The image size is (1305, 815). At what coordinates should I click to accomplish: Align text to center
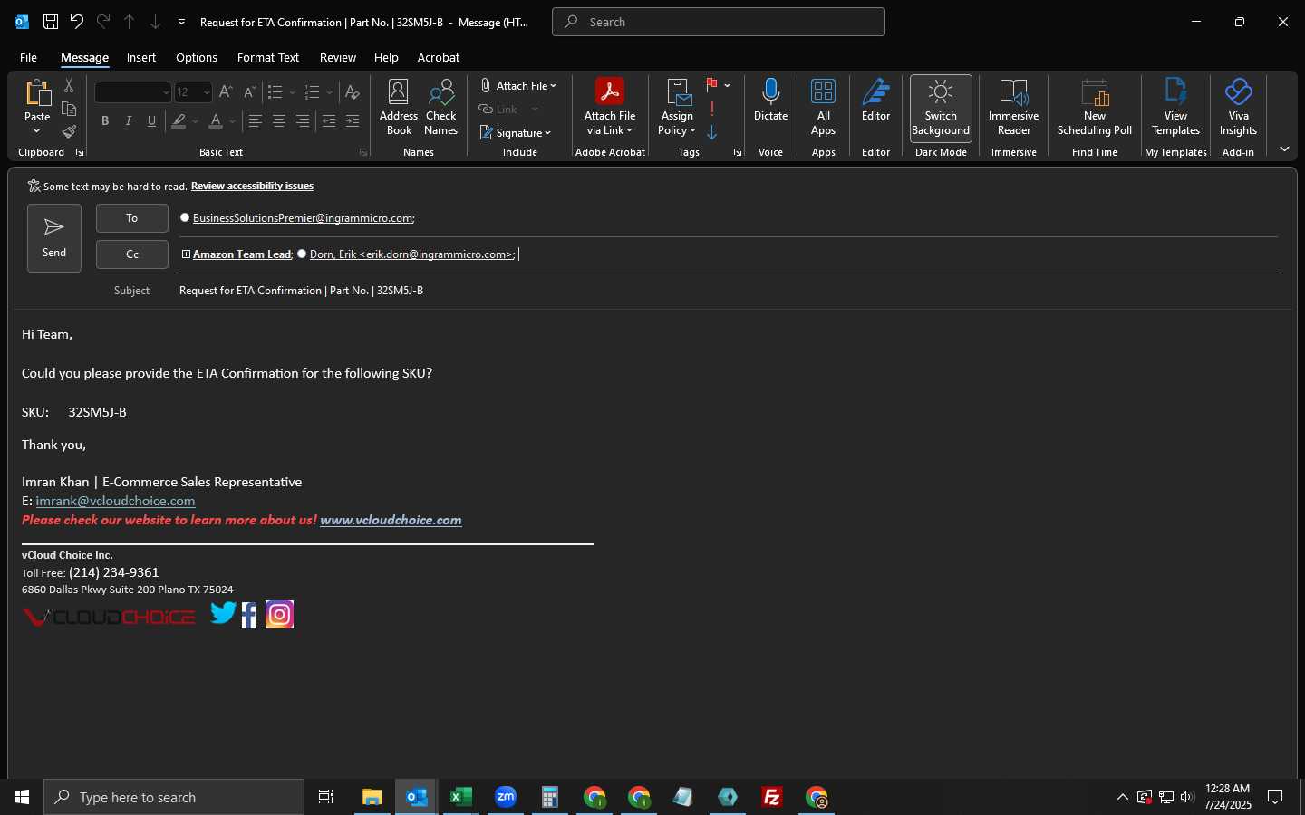click(279, 120)
